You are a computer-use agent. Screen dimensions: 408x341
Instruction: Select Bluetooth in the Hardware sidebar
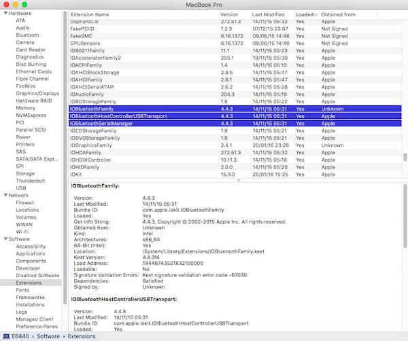[x=27, y=35]
